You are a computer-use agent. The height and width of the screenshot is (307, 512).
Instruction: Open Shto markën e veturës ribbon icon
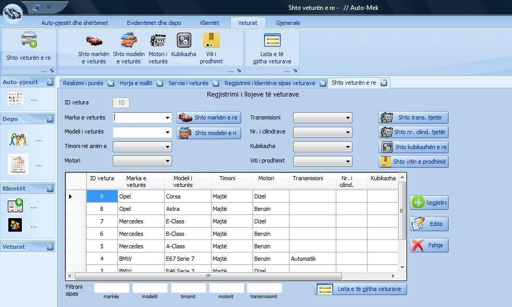pos(94,41)
